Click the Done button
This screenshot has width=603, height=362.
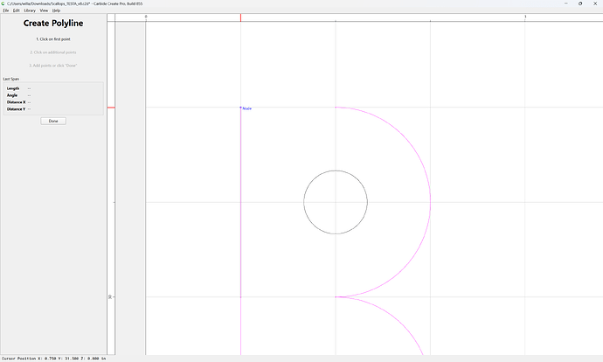(53, 121)
